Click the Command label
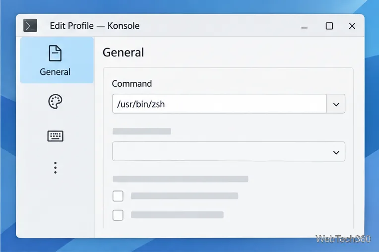Image resolution: width=379 pixels, height=252 pixels. click(132, 84)
